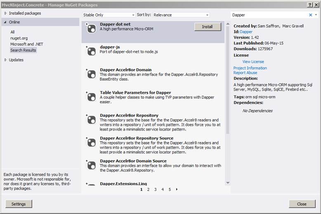Screen dimensions: 321x214
Task: Click the Dapper Accelr8or Repository package icon
Action: 91,120
